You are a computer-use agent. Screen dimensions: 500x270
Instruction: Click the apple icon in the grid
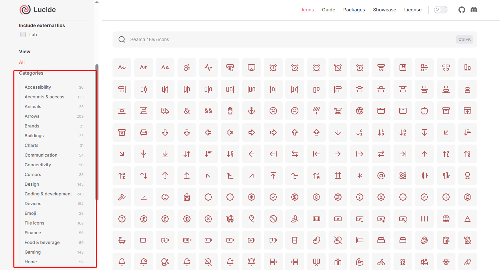(424, 111)
